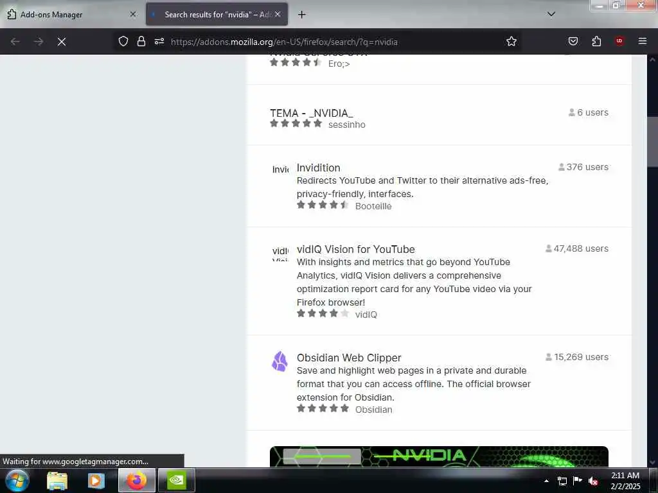Open the clock showing 2:11 AM
658x493 pixels.
pyautogui.click(x=625, y=481)
